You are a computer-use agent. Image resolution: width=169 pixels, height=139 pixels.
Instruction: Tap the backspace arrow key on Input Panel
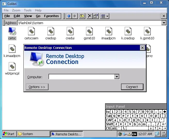click(165, 112)
